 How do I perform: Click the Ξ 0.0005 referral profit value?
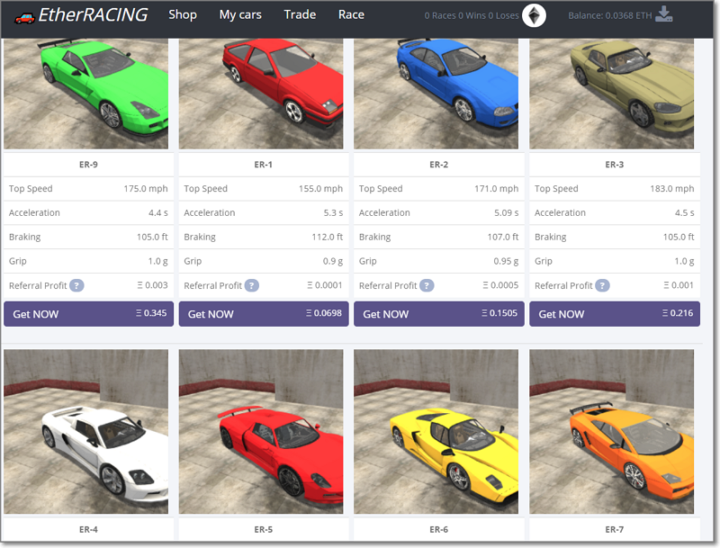[x=500, y=285]
